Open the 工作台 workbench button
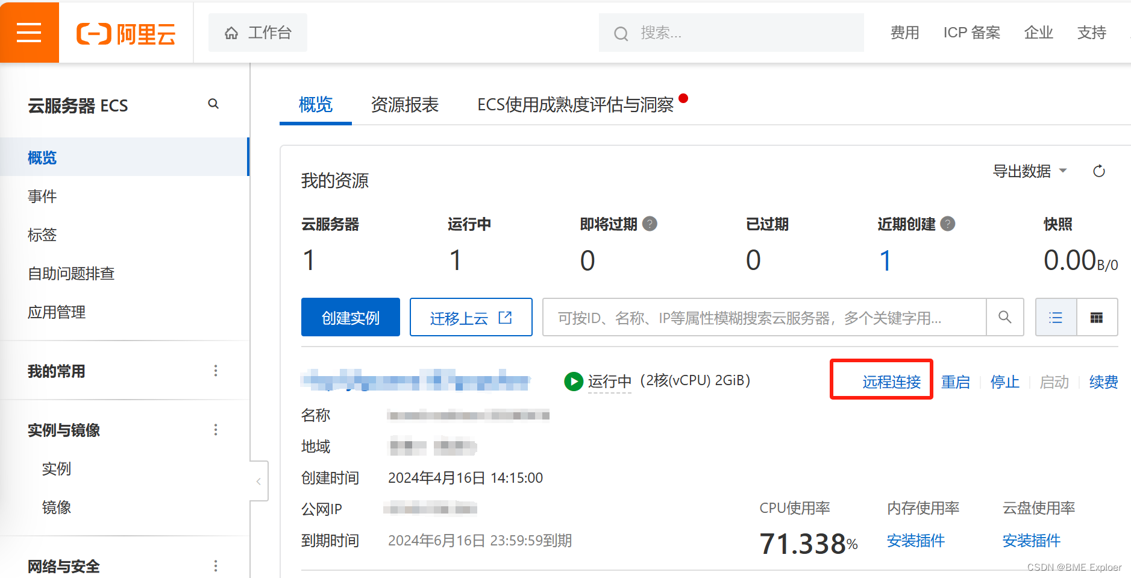This screenshot has width=1131, height=578. 258,33
